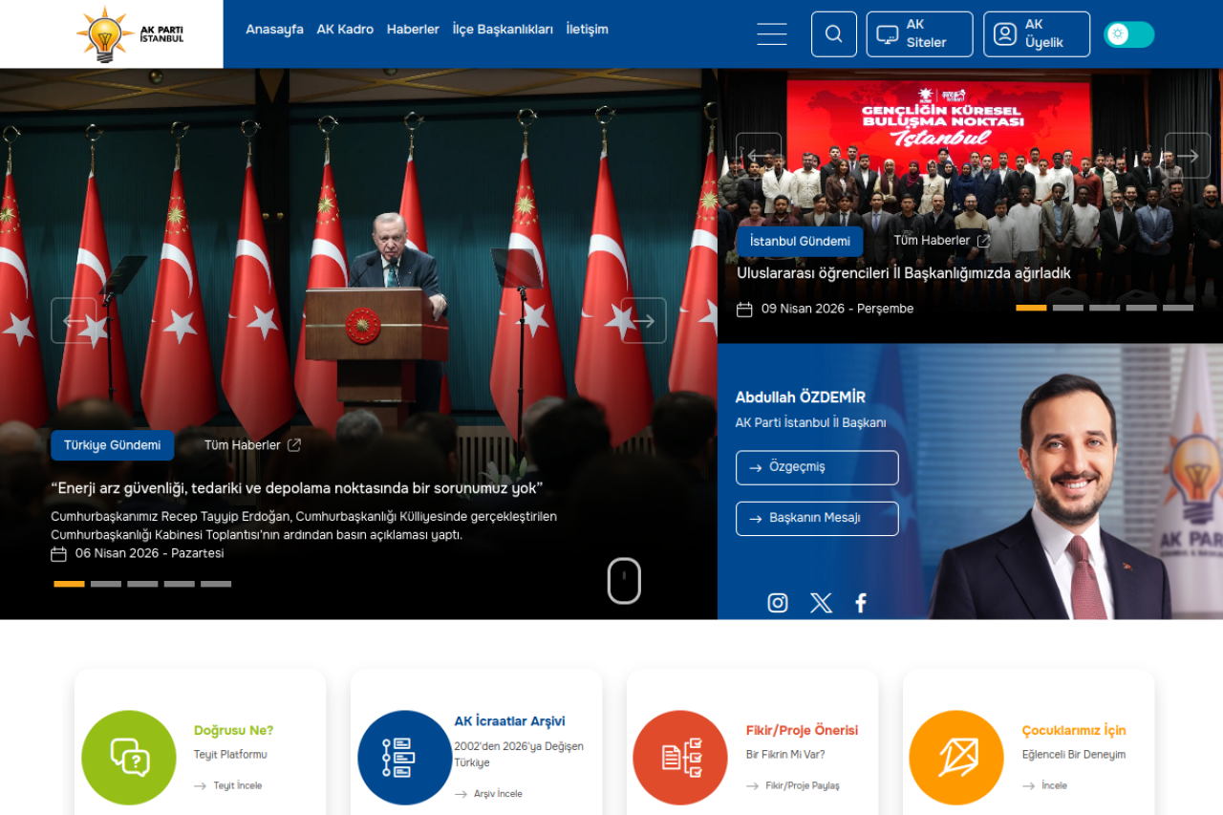Screen dimensions: 1223x815
Task: Open Tüm Haberler link under Türkiye Gündemi
Action: (252, 445)
